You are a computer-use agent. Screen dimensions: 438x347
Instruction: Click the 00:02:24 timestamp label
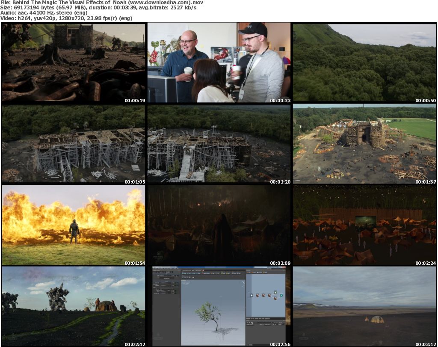[x=426, y=263]
